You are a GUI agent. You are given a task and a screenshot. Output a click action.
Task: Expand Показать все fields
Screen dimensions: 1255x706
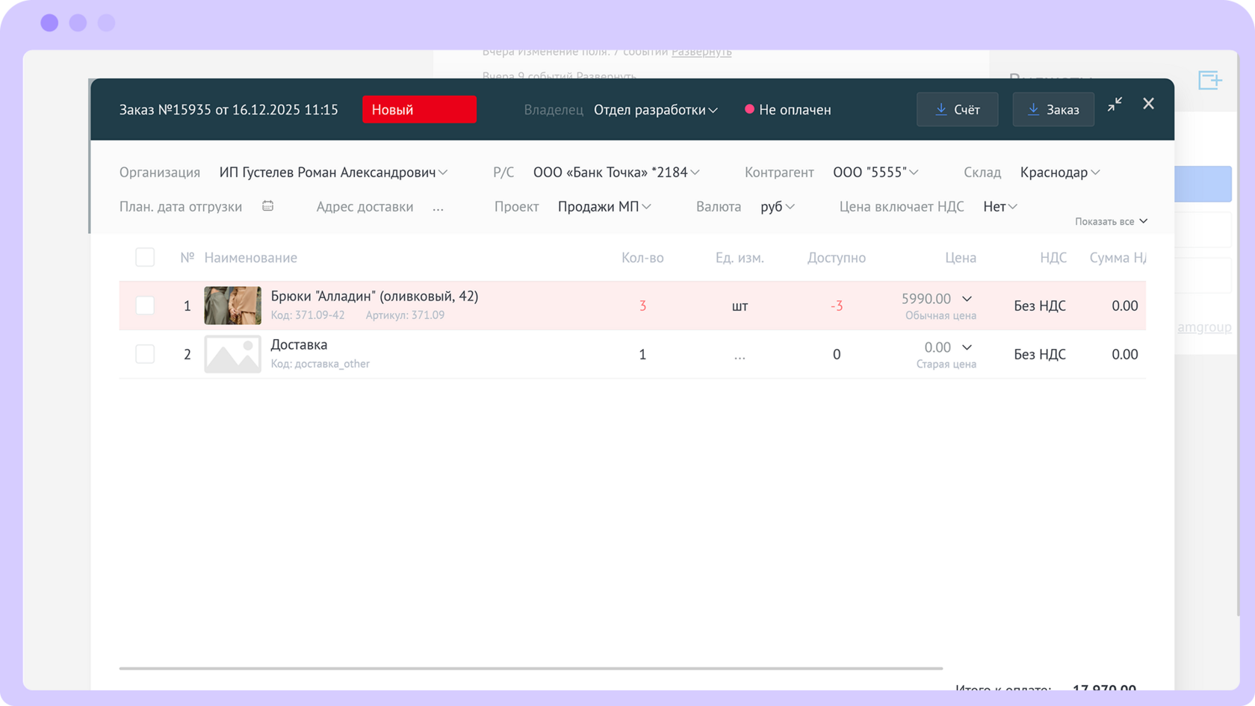[1111, 221]
